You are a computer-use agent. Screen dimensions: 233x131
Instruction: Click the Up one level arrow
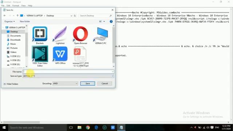tap(17, 16)
